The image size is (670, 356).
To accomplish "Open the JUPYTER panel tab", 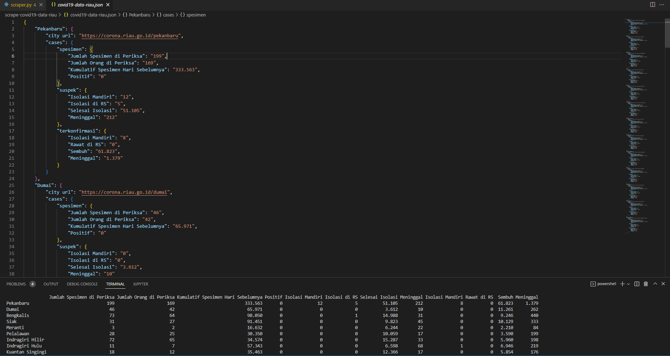I will click(140, 284).
